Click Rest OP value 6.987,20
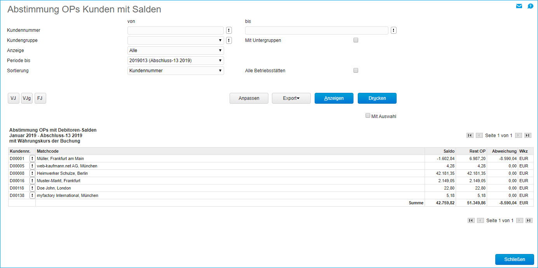Viewport: 538px width, 268px height. 477,158
